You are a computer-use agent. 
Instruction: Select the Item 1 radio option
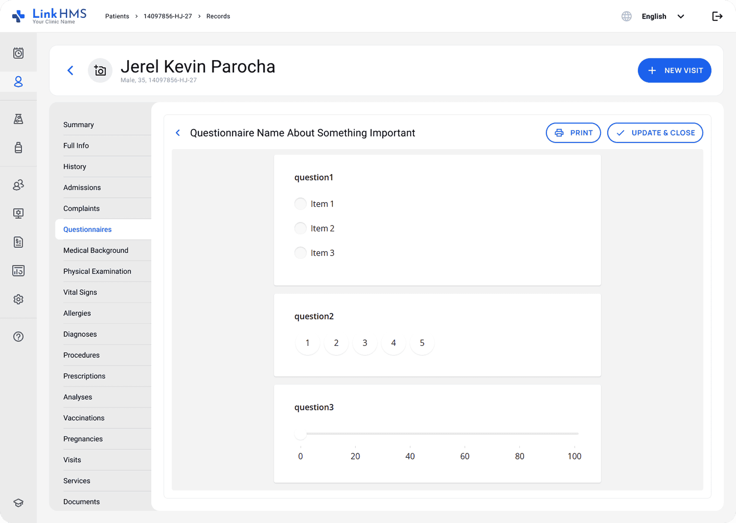coord(300,204)
